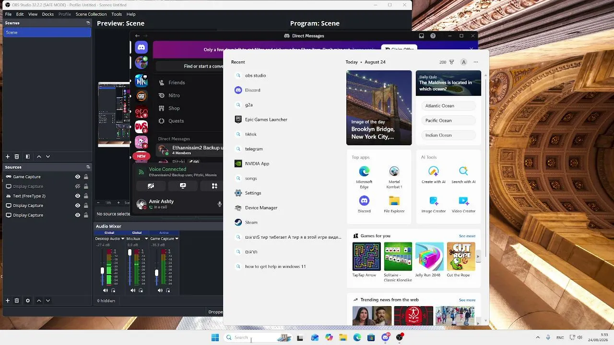Viewport: 614px width, 345px height.
Task: Open Scenes dock menu icon
Action: tap(88, 23)
